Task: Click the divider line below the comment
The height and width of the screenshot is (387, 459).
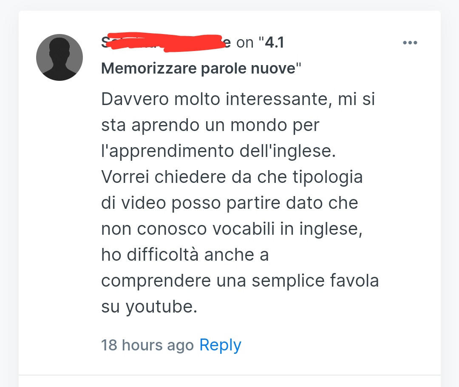Action: pyautogui.click(x=229, y=375)
